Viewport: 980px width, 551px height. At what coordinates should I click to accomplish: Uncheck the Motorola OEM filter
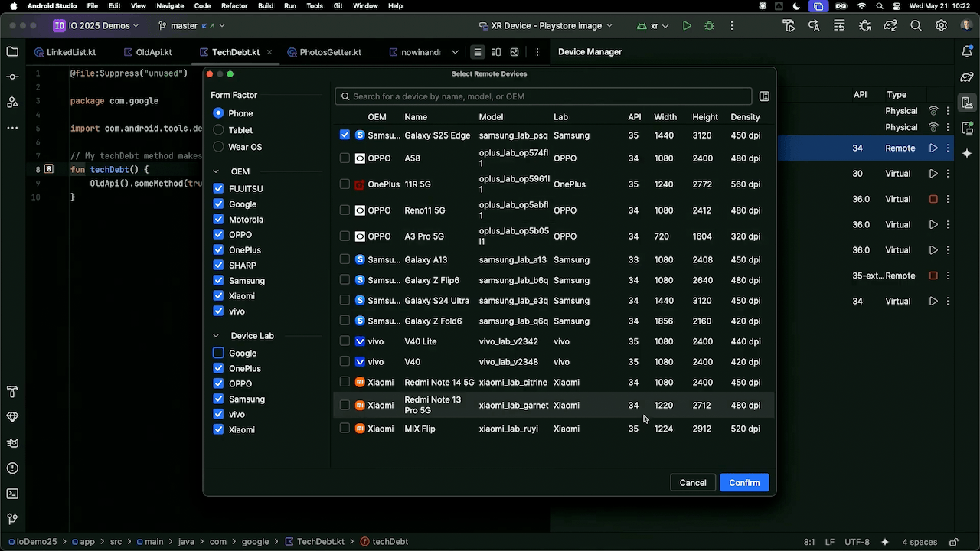[x=218, y=219]
